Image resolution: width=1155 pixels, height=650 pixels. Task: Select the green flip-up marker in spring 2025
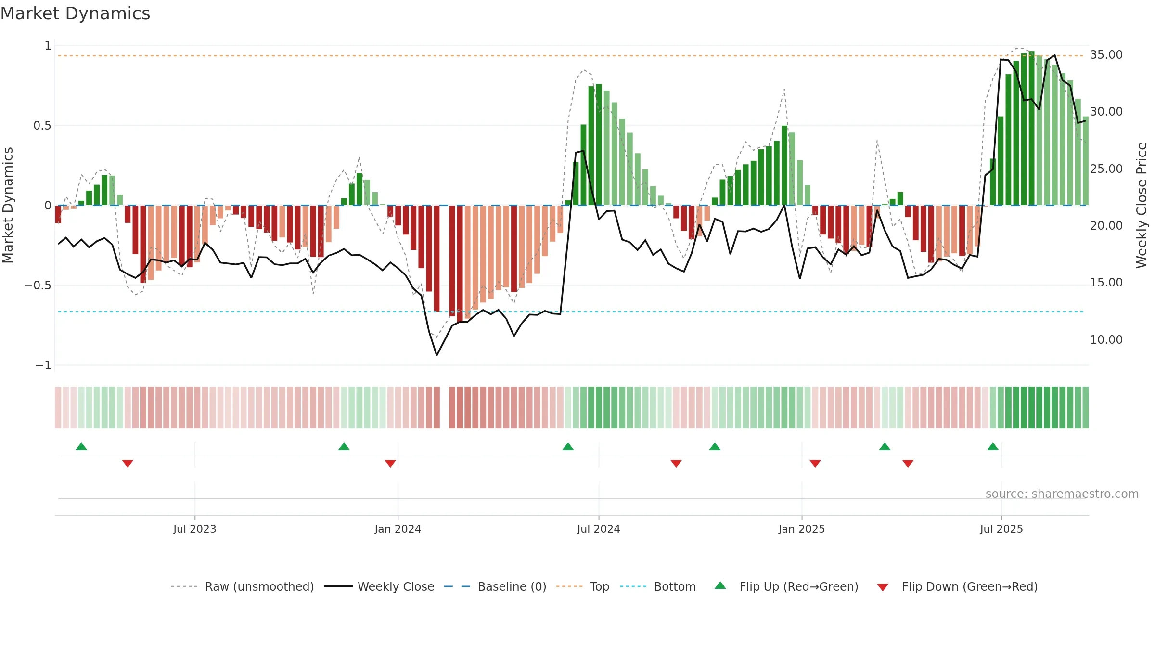click(x=885, y=446)
